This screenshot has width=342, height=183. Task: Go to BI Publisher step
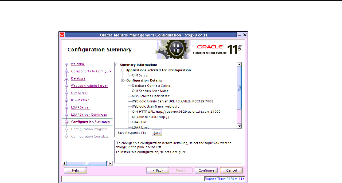[80, 100]
